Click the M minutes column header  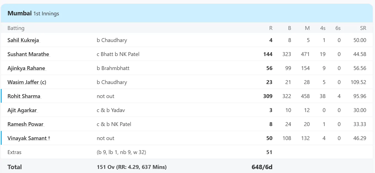pyautogui.click(x=307, y=28)
